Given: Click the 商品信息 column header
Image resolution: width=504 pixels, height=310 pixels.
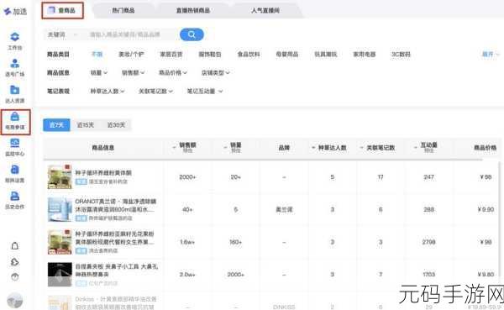Looking at the screenshot, I should (103, 148).
